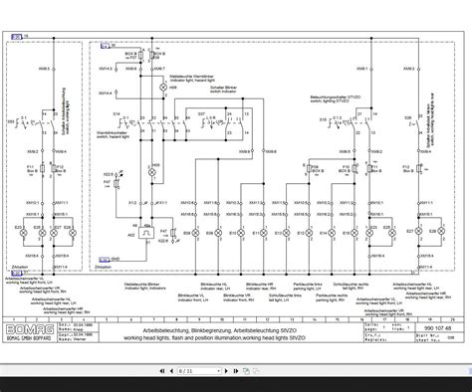Click the E13 lamp symbol

(287, 233)
